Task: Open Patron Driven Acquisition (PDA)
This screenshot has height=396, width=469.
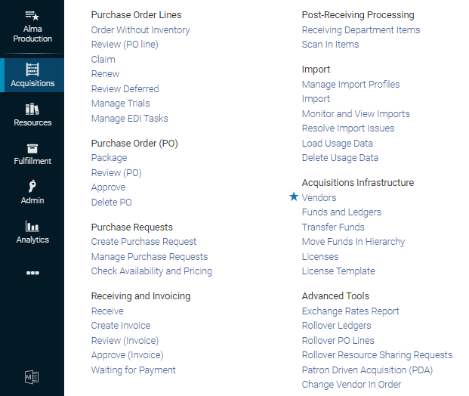Action: 367,370
